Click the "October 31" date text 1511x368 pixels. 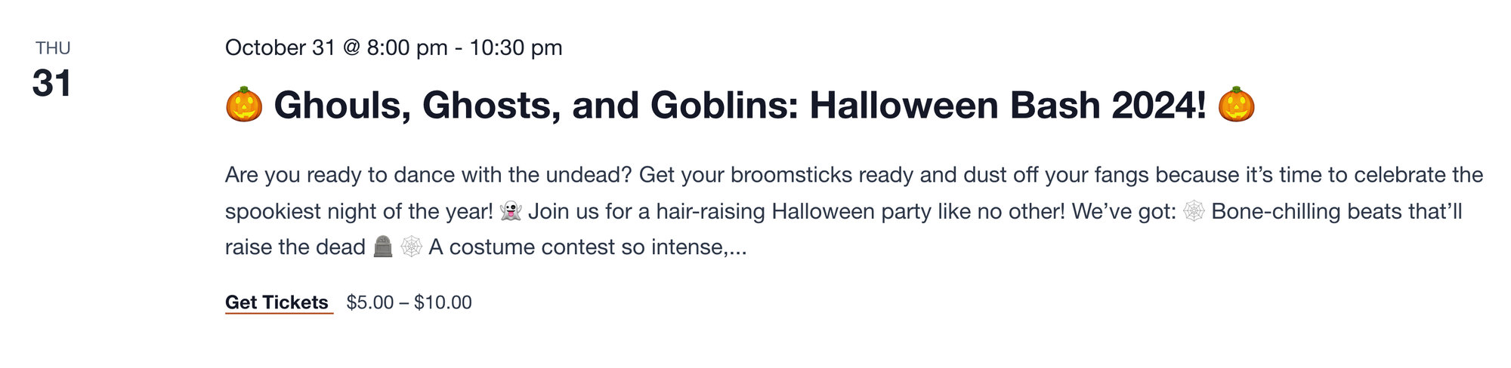tap(280, 48)
